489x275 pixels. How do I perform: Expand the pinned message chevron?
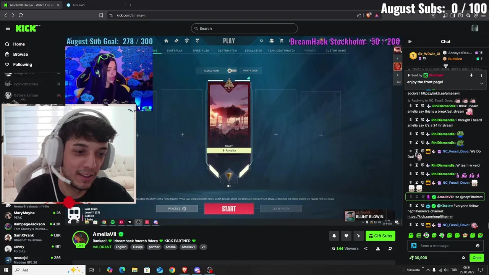pyautogui.click(x=481, y=83)
